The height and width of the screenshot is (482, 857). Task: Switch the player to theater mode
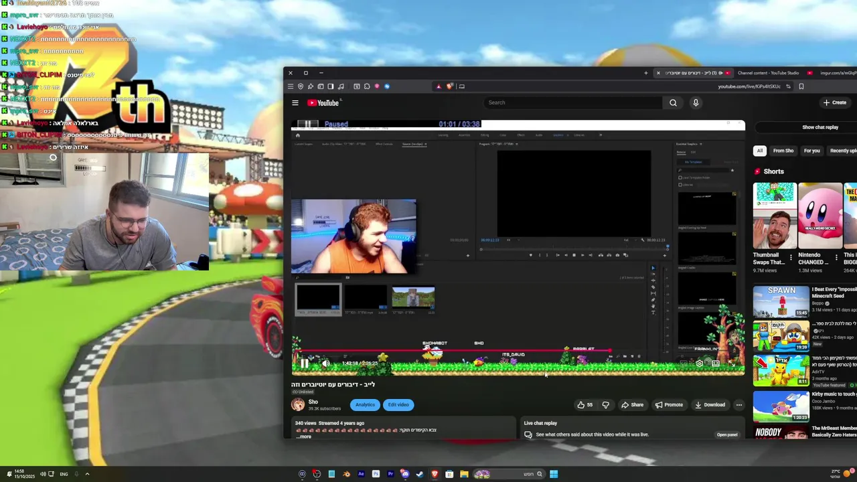(716, 364)
